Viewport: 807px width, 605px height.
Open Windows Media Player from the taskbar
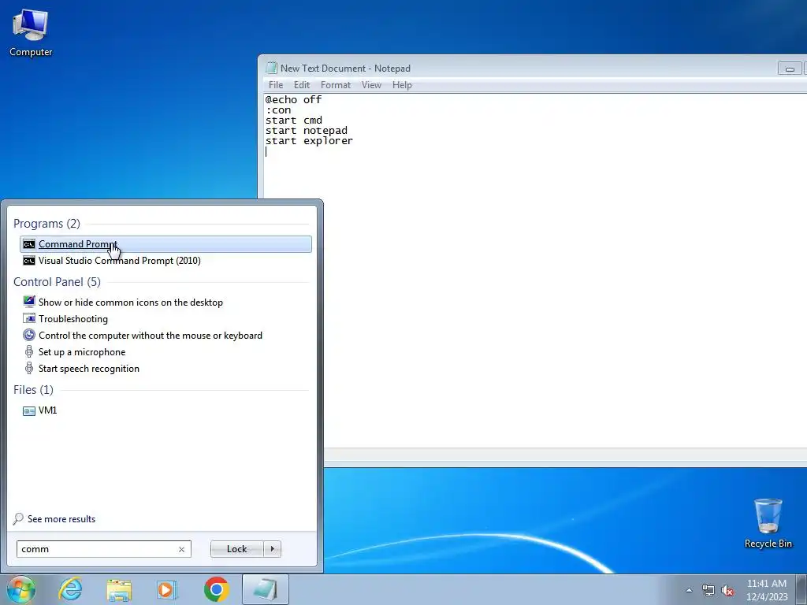click(x=167, y=589)
